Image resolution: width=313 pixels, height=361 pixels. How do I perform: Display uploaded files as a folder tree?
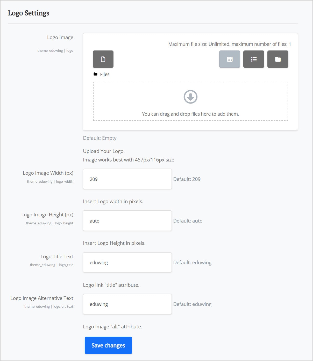[278, 59]
